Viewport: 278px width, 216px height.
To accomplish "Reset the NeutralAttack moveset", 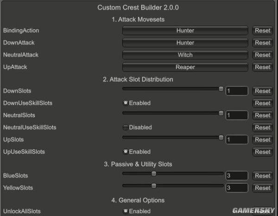I will 262,55.
